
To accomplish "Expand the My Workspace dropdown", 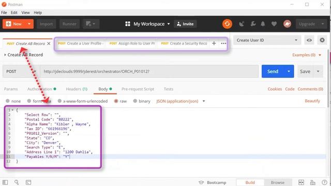I will coord(169,24).
